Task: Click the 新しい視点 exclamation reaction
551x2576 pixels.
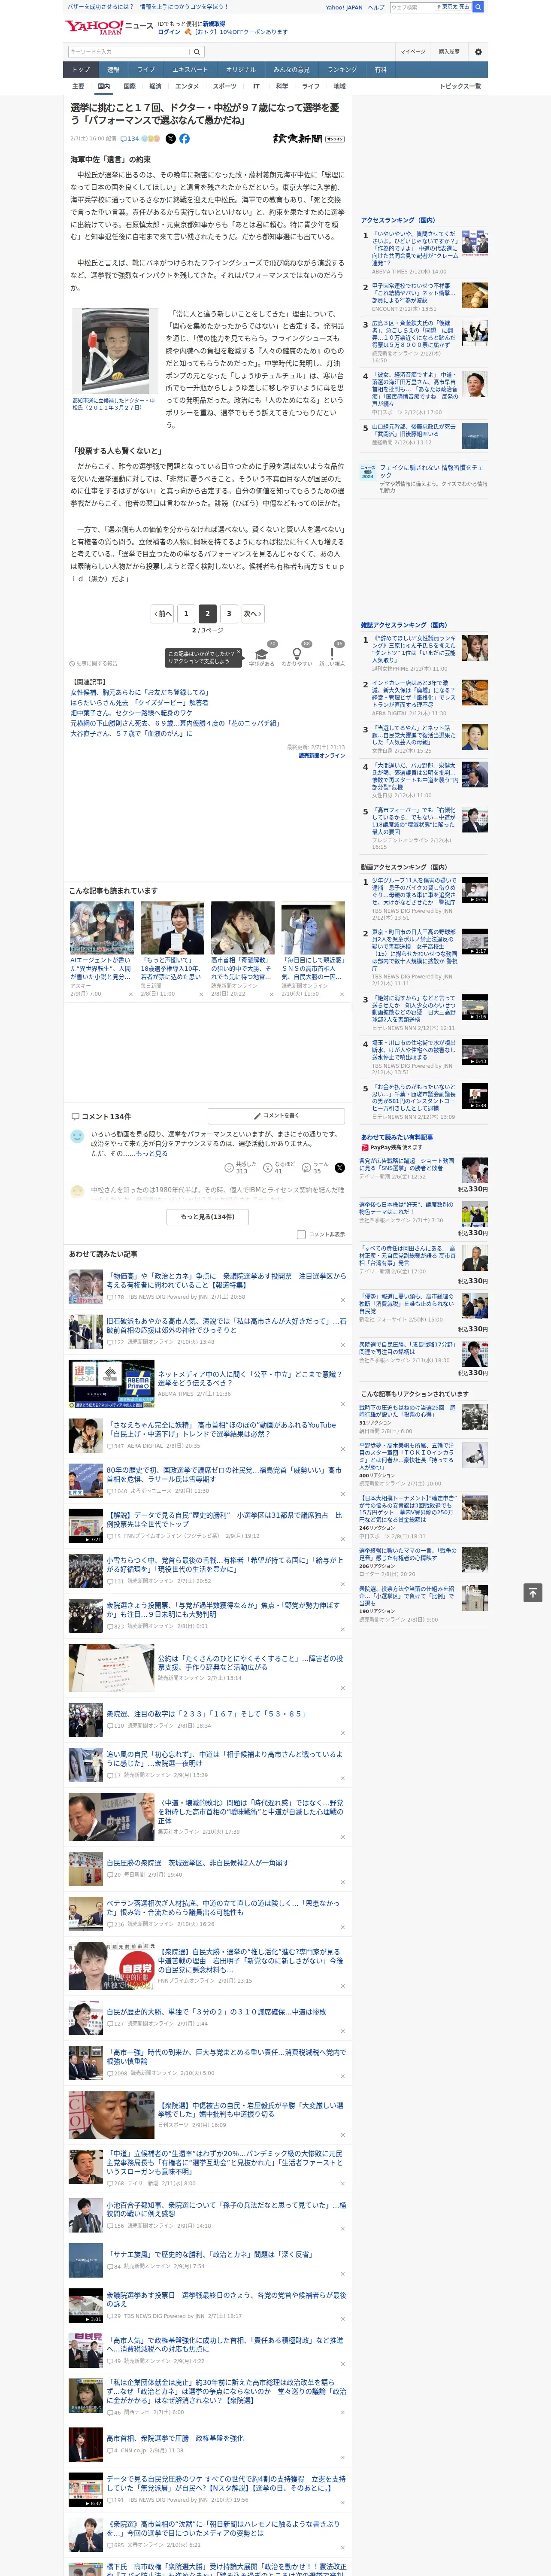Action: [332, 655]
